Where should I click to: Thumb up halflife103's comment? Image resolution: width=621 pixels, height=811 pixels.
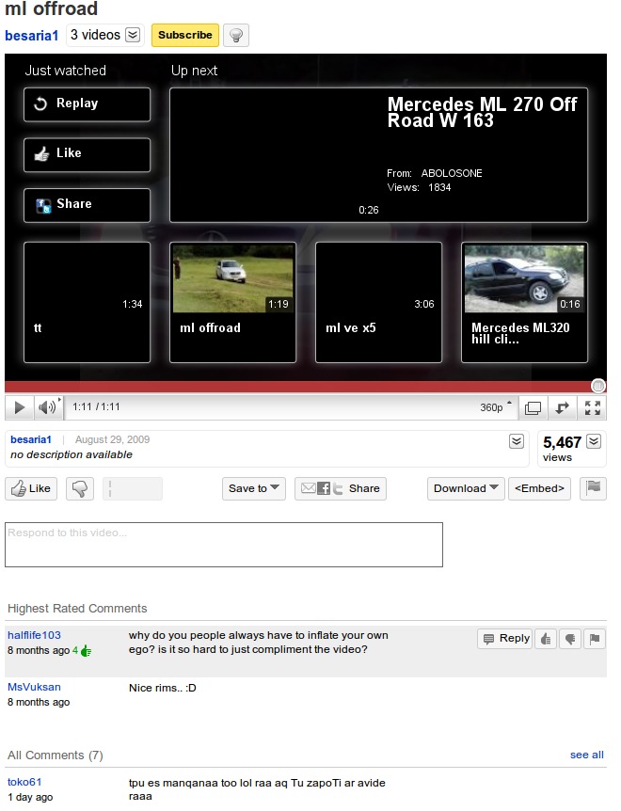[546, 639]
